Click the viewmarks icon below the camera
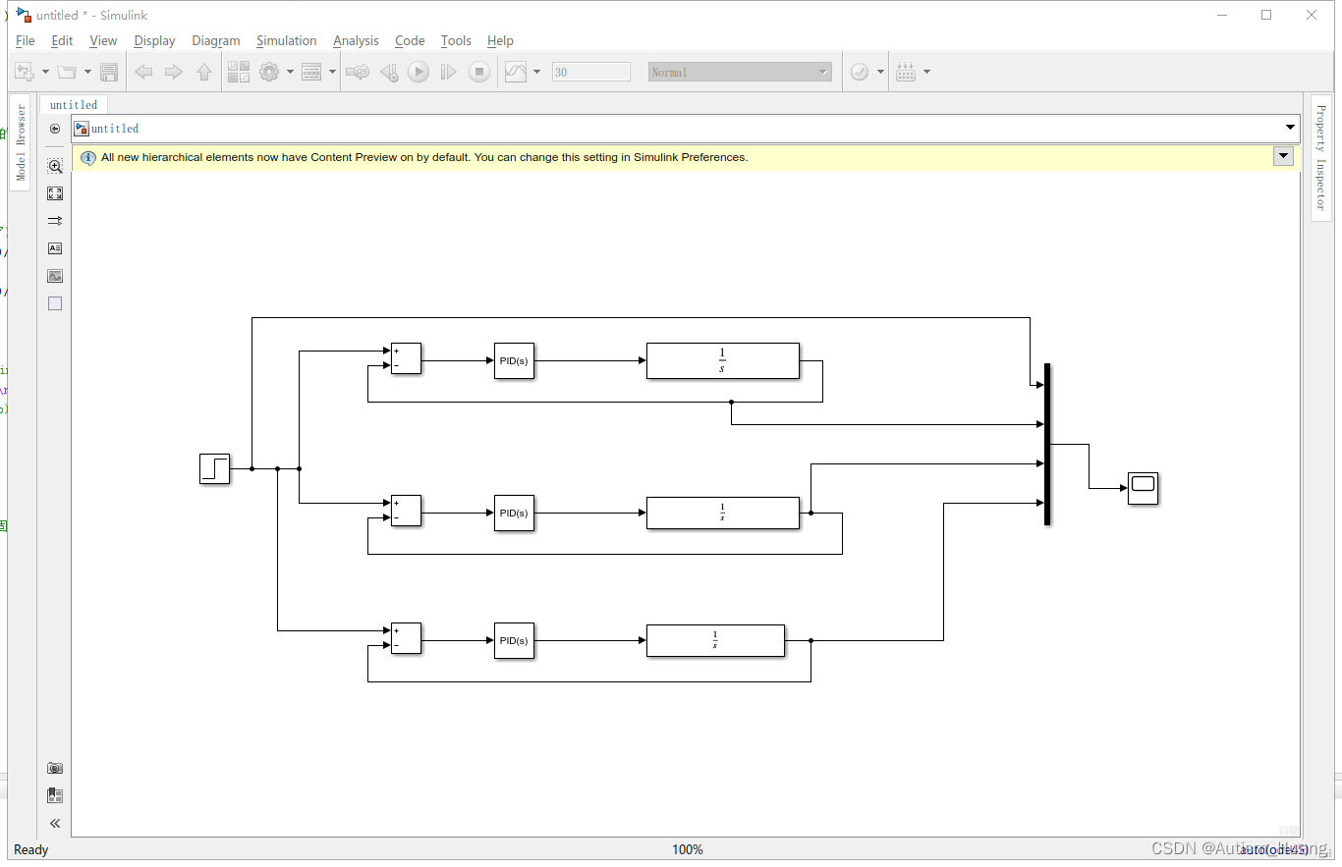1342x867 pixels. (x=55, y=795)
